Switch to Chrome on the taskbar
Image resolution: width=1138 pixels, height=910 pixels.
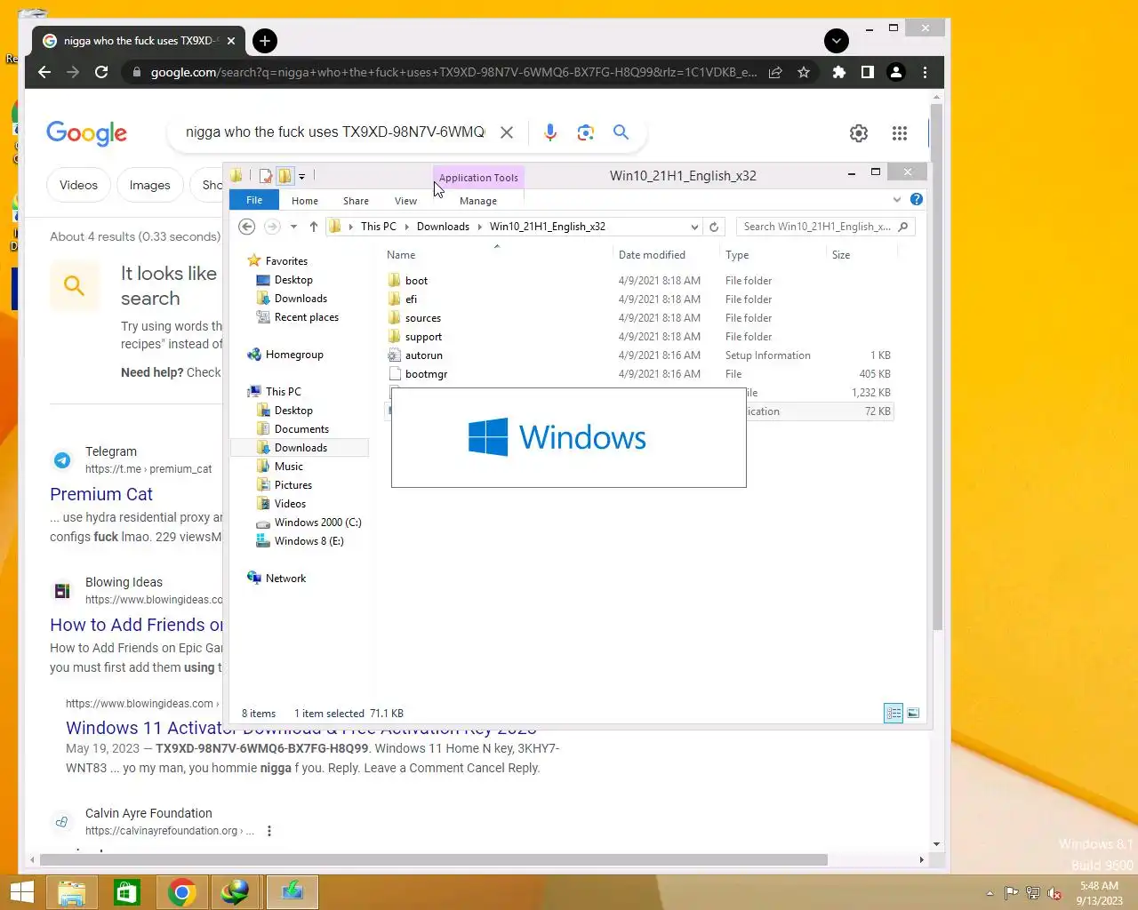click(182, 892)
